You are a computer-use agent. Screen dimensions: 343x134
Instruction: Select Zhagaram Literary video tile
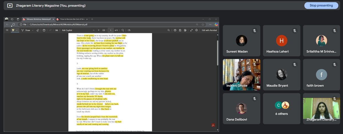[322, 109]
